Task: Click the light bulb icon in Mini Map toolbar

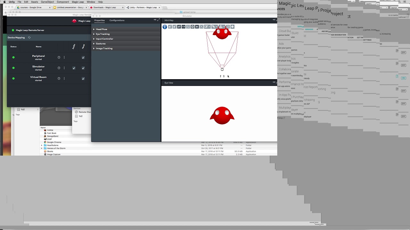Action: tap(197, 27)
